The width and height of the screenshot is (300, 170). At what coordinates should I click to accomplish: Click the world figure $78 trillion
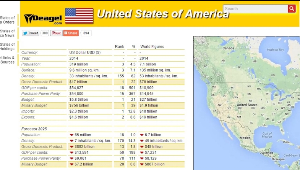point(148,82)
